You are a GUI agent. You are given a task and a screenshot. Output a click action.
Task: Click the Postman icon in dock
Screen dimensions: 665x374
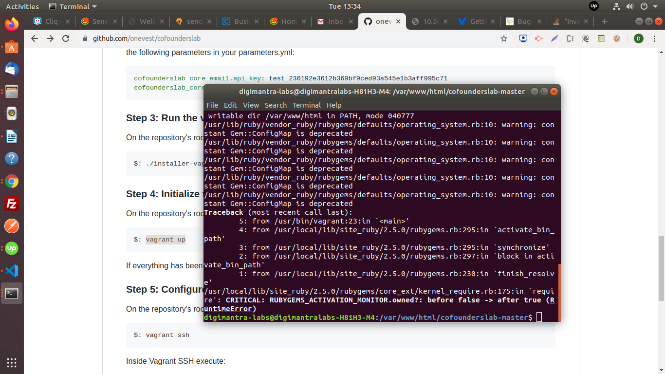[12, 226]
